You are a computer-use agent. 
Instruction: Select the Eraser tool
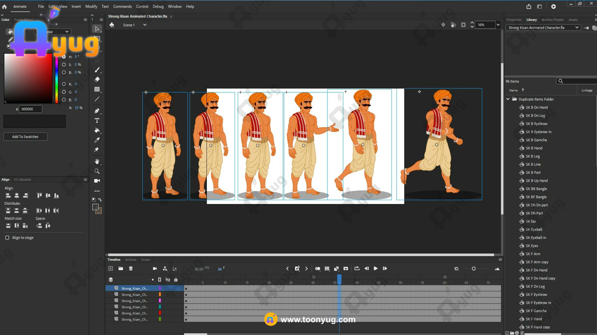97,79
